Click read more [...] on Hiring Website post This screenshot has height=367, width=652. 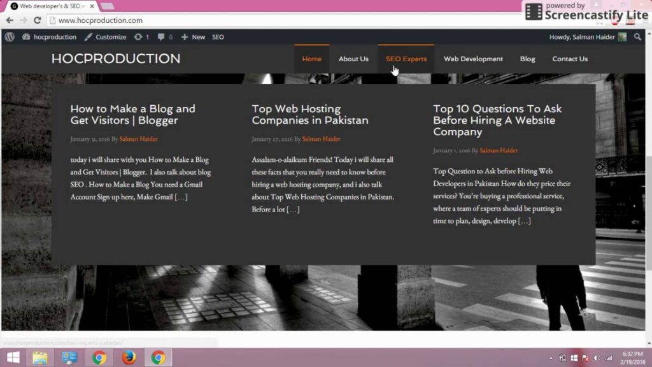pos(524,221)
